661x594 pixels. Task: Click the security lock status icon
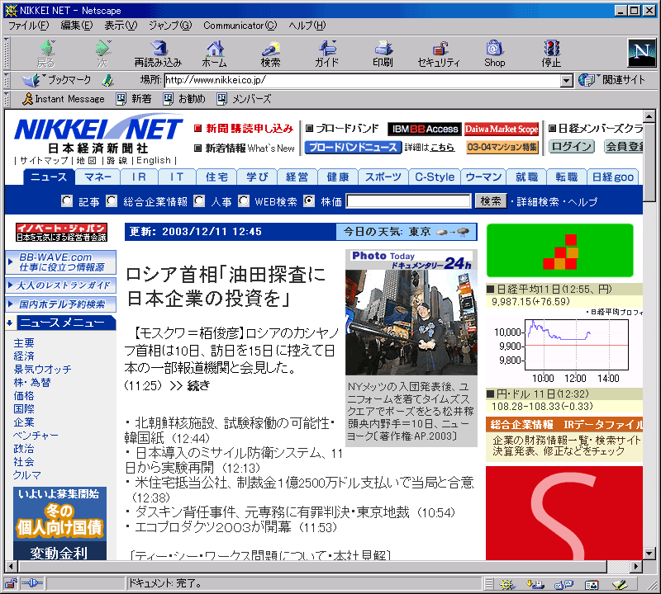11,583
